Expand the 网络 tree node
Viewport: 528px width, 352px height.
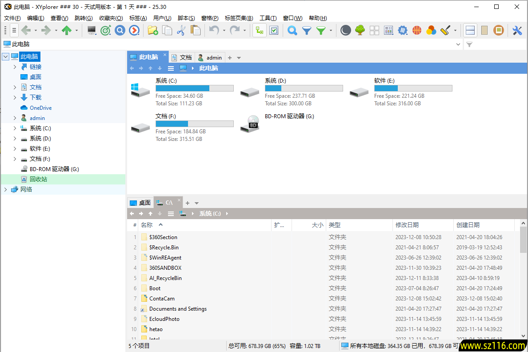click(x=5, y=190)
